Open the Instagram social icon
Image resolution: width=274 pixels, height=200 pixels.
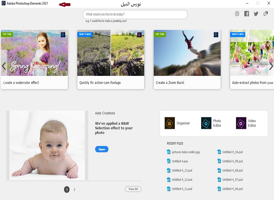pyautogui.click(x=237, y=14)
